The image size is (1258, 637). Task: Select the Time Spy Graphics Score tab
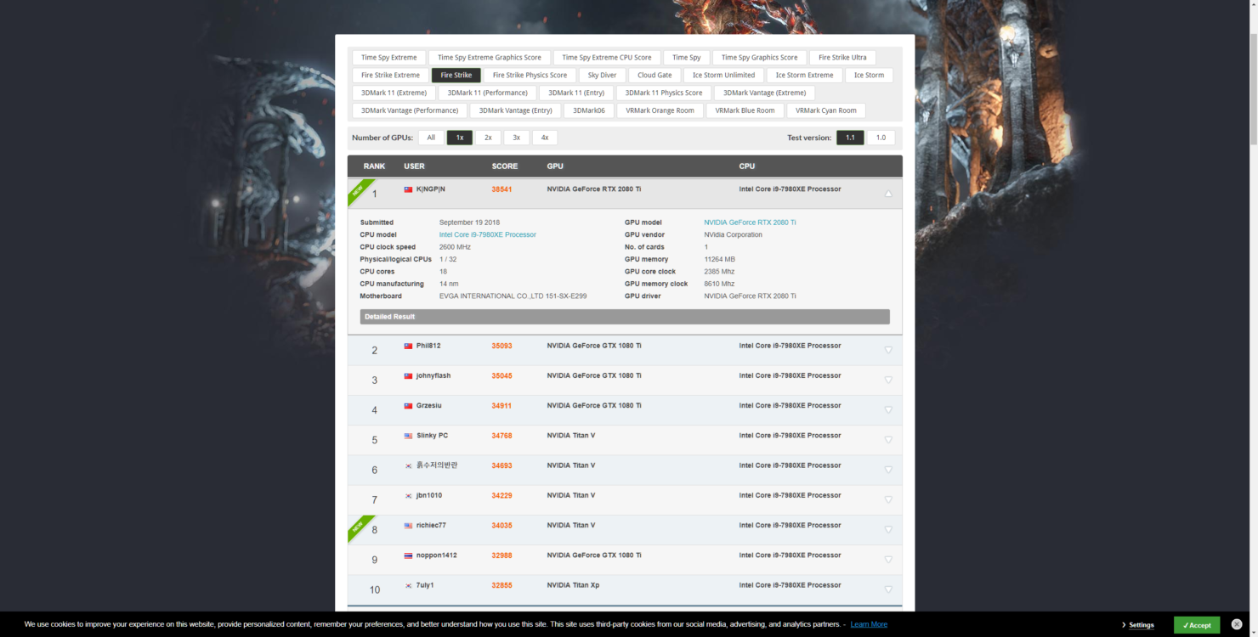759,58
